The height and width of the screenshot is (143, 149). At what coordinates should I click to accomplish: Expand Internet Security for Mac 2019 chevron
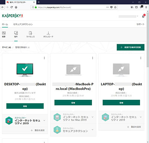[92, 117]
